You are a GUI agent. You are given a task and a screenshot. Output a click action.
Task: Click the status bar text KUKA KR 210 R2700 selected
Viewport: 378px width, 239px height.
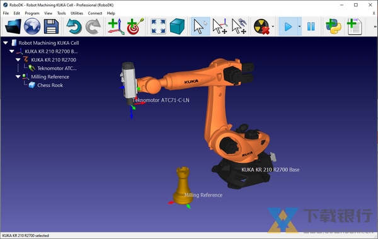pyautogui.click(x=26, y=236)
